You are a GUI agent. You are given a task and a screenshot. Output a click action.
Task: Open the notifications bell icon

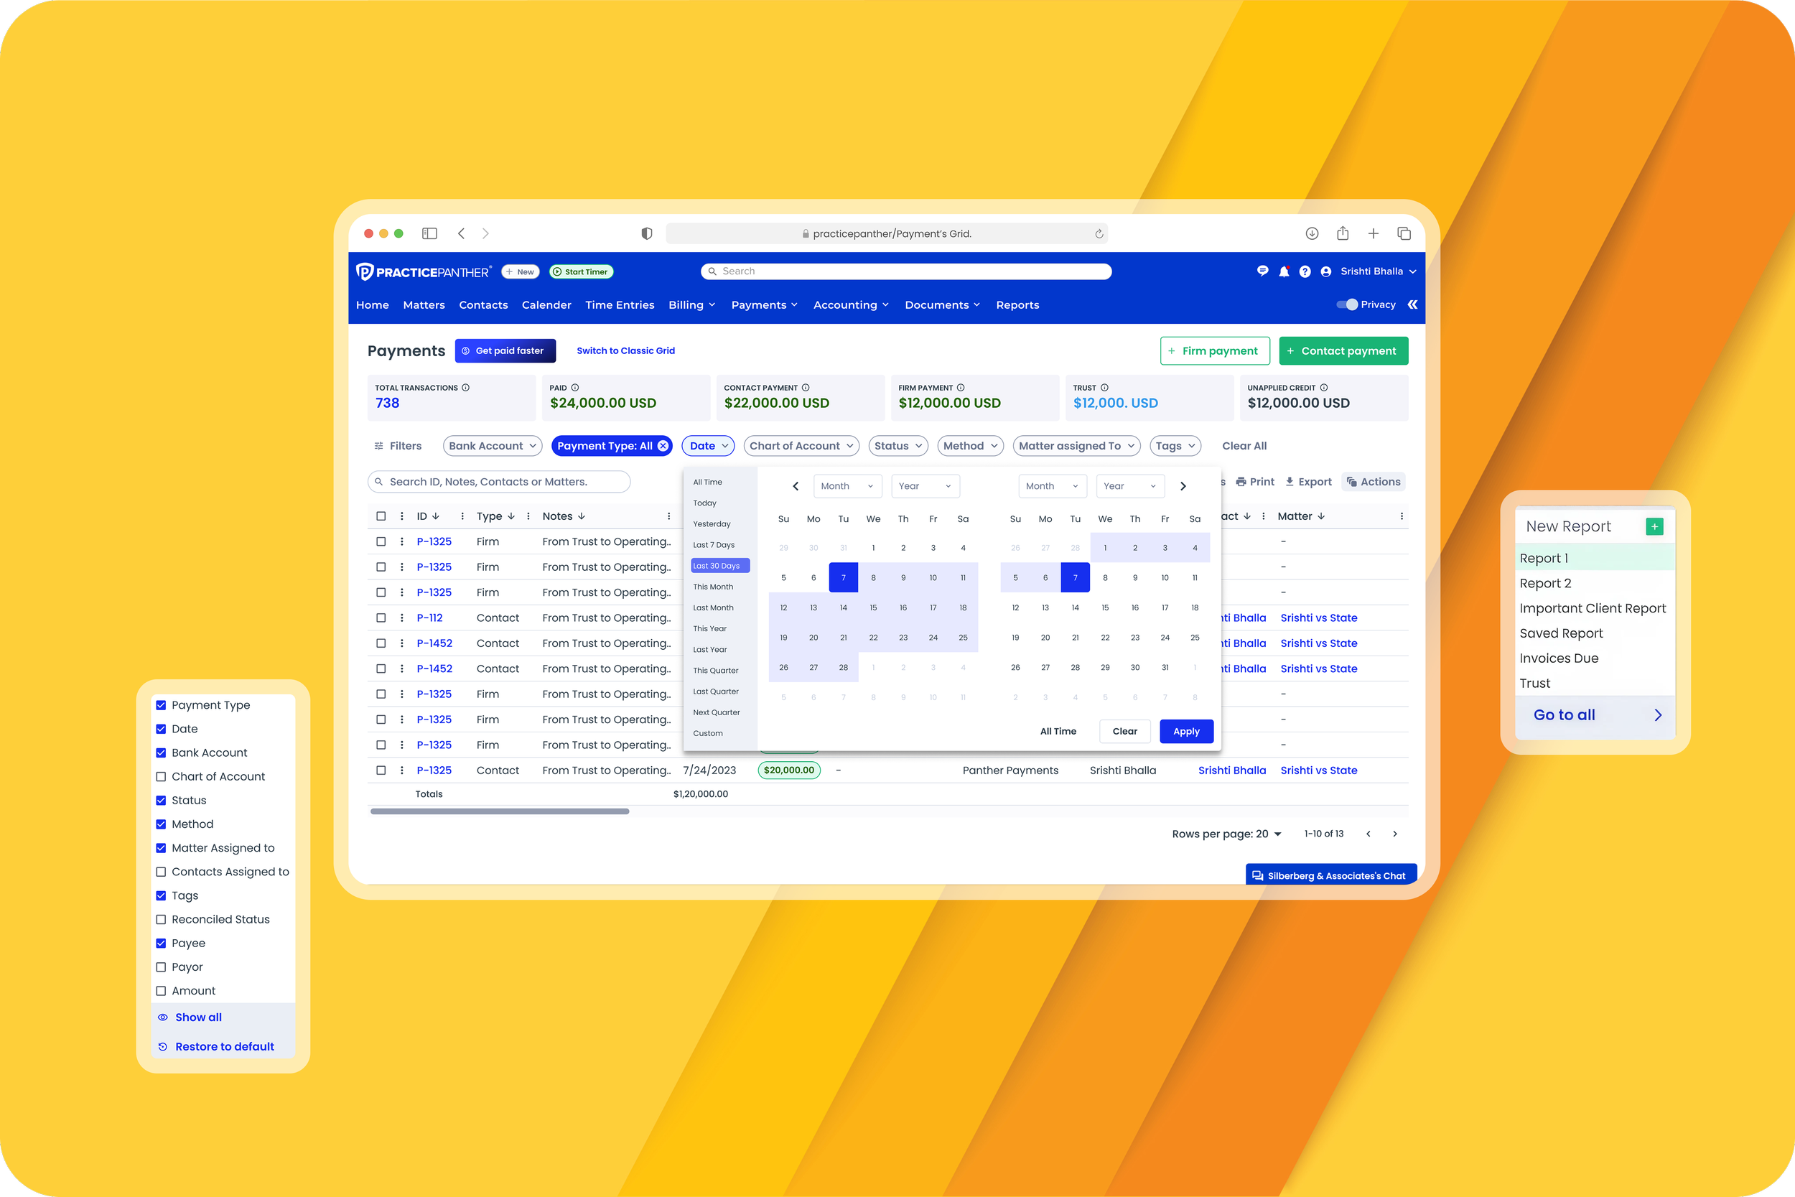pyautogui.click(x=1285, y=271)
